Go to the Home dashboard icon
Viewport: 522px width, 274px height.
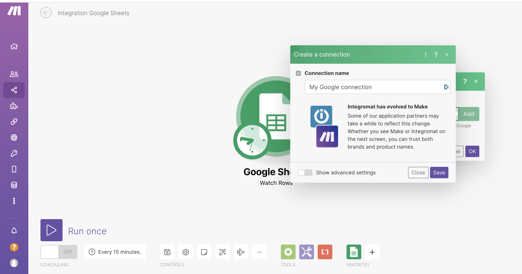[x=14, y=46]
